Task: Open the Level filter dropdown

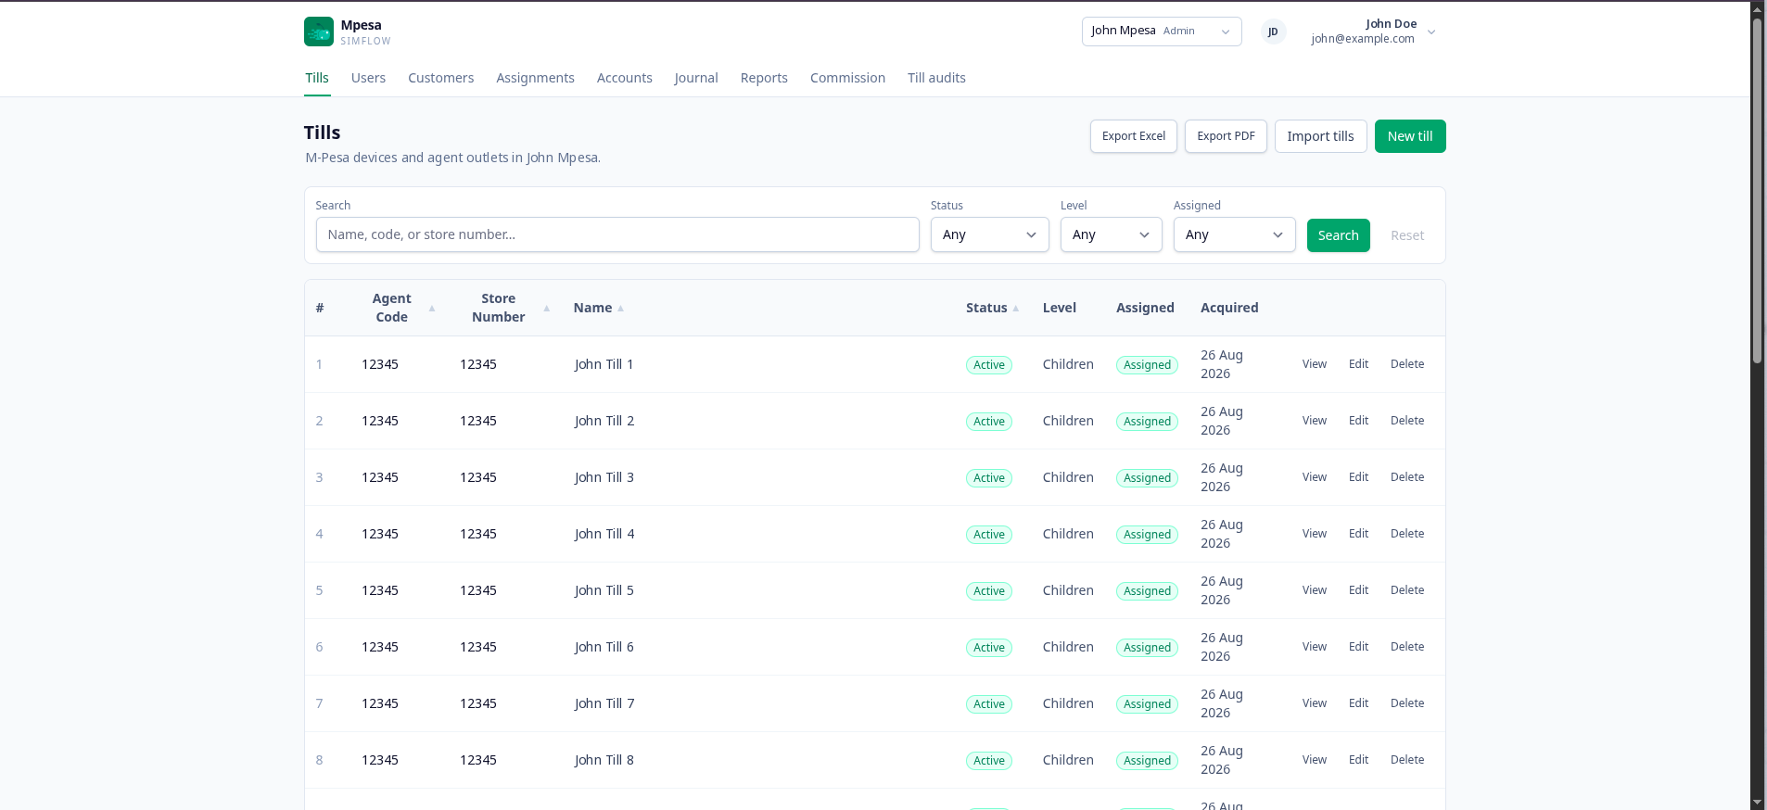Action: tap(1112, 234)
